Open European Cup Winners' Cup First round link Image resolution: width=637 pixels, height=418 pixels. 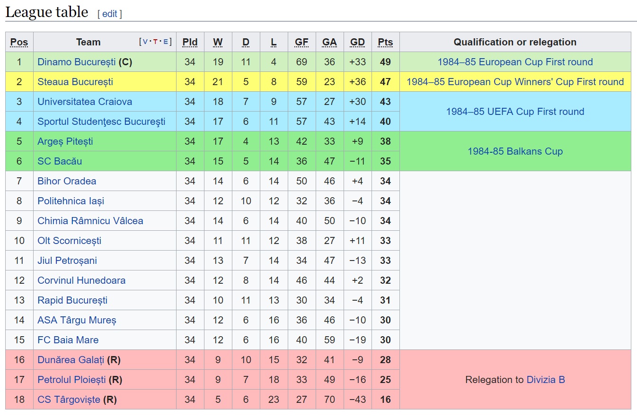click(515, 82)
